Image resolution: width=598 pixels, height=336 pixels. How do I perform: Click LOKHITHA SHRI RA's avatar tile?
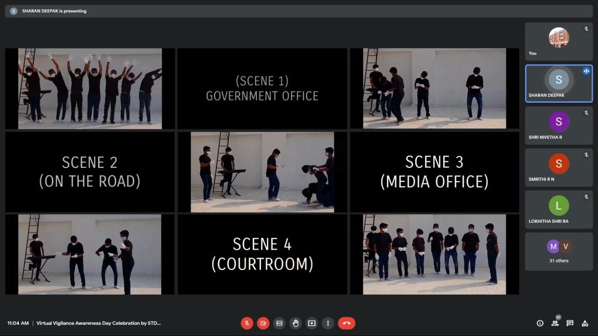coord(558,209)
